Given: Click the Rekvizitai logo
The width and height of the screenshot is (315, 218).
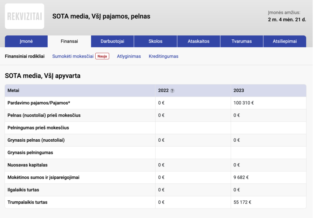Looking at the screenshot, I should pos(24,17).
